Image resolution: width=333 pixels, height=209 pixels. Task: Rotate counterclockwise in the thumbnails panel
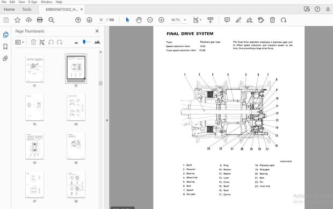[51, 42]
